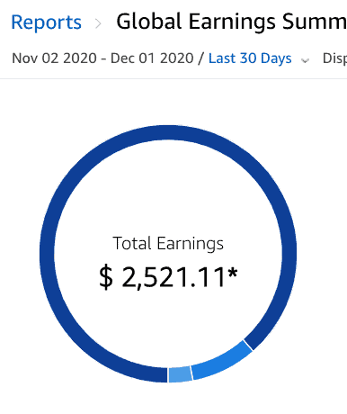Select the small light blue donut segment
The image size is (347, 414).
click(180, 374)
